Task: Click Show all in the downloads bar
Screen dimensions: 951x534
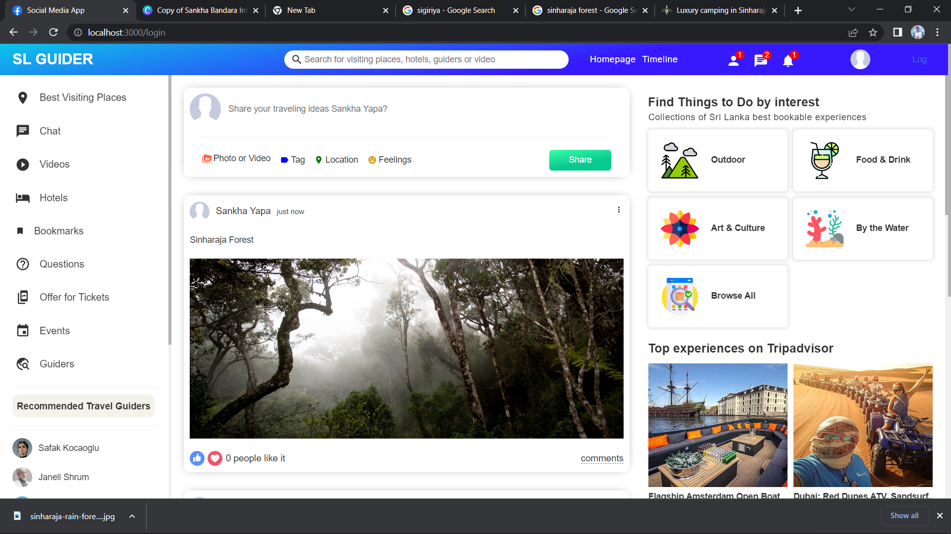Action: tap(904, 515)
